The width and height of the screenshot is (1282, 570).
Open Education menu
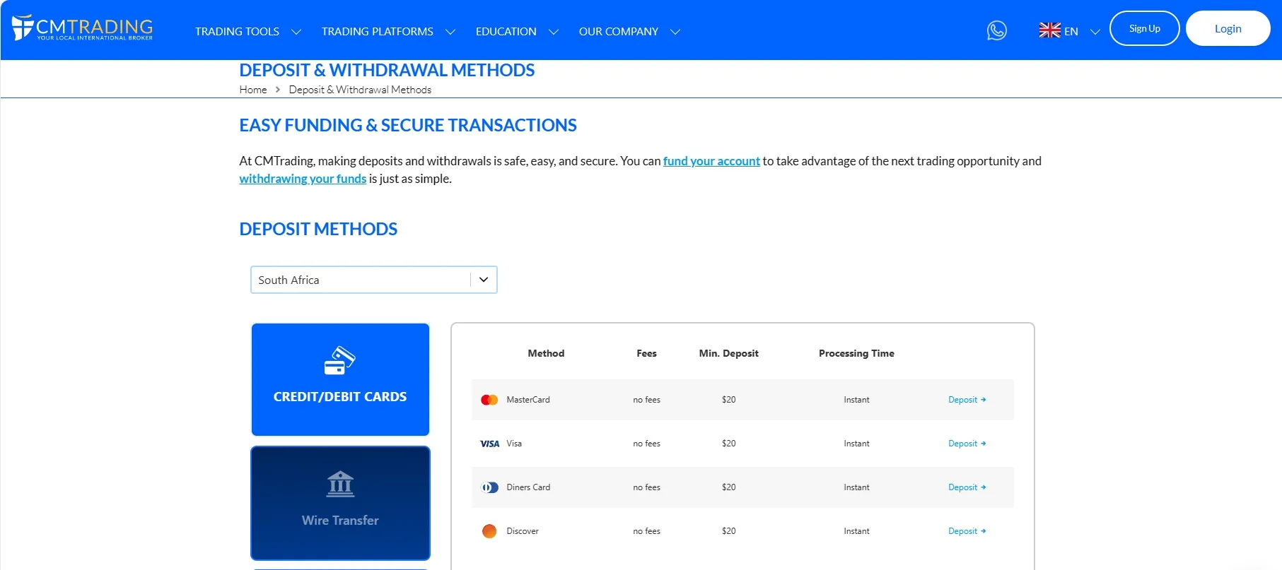[x=506, y=32]
